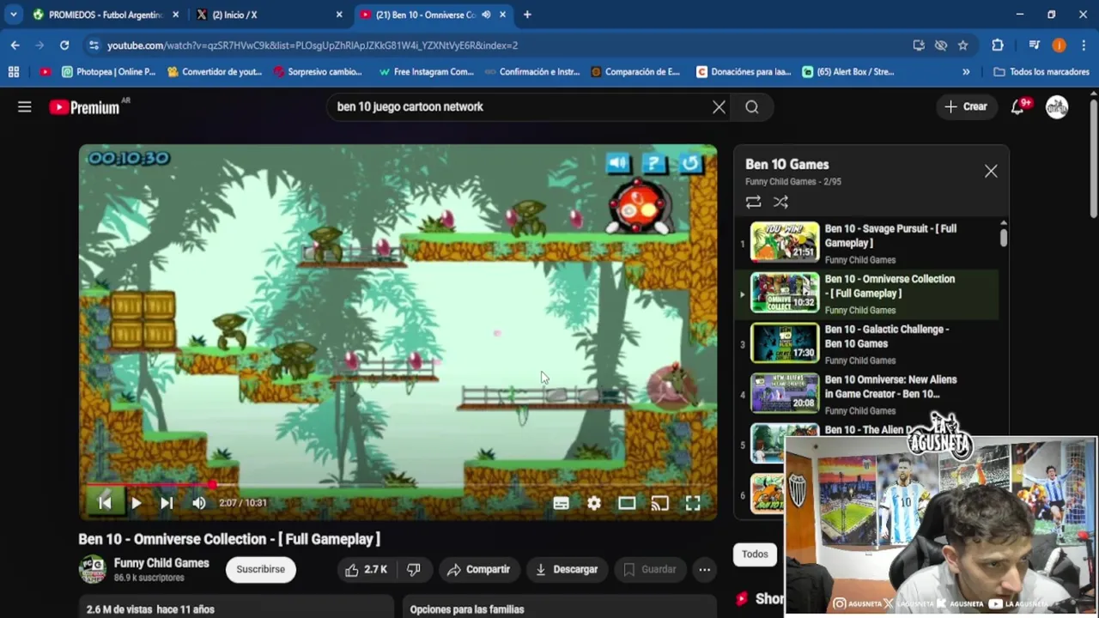Skip to the previous video in the playlist
The image size is (1099, 618).
coord(105,503)
